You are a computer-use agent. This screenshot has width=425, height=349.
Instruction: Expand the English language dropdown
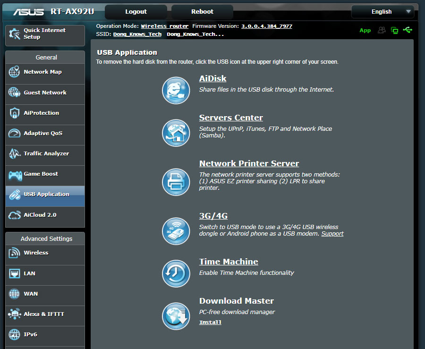coord(382,12)
